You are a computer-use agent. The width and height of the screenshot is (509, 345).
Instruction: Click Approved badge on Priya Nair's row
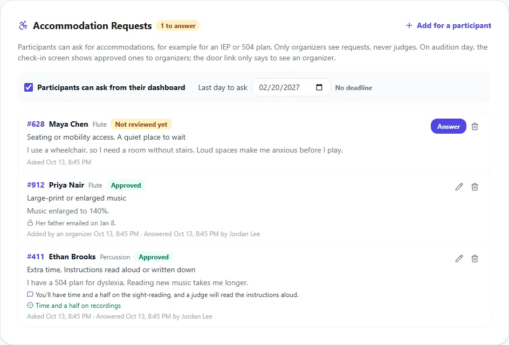point(126,185)
